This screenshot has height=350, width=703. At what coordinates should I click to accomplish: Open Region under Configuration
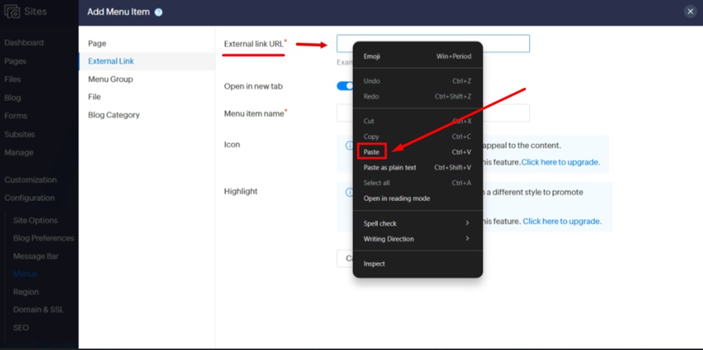[26, 292]
